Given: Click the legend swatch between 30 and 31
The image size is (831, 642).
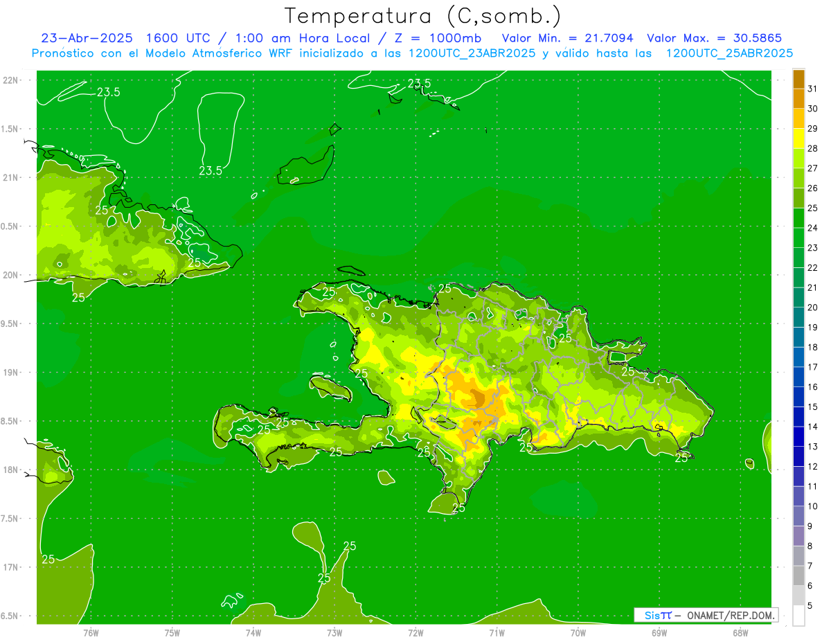Looking at the screenshot, I should click(798, 99).
